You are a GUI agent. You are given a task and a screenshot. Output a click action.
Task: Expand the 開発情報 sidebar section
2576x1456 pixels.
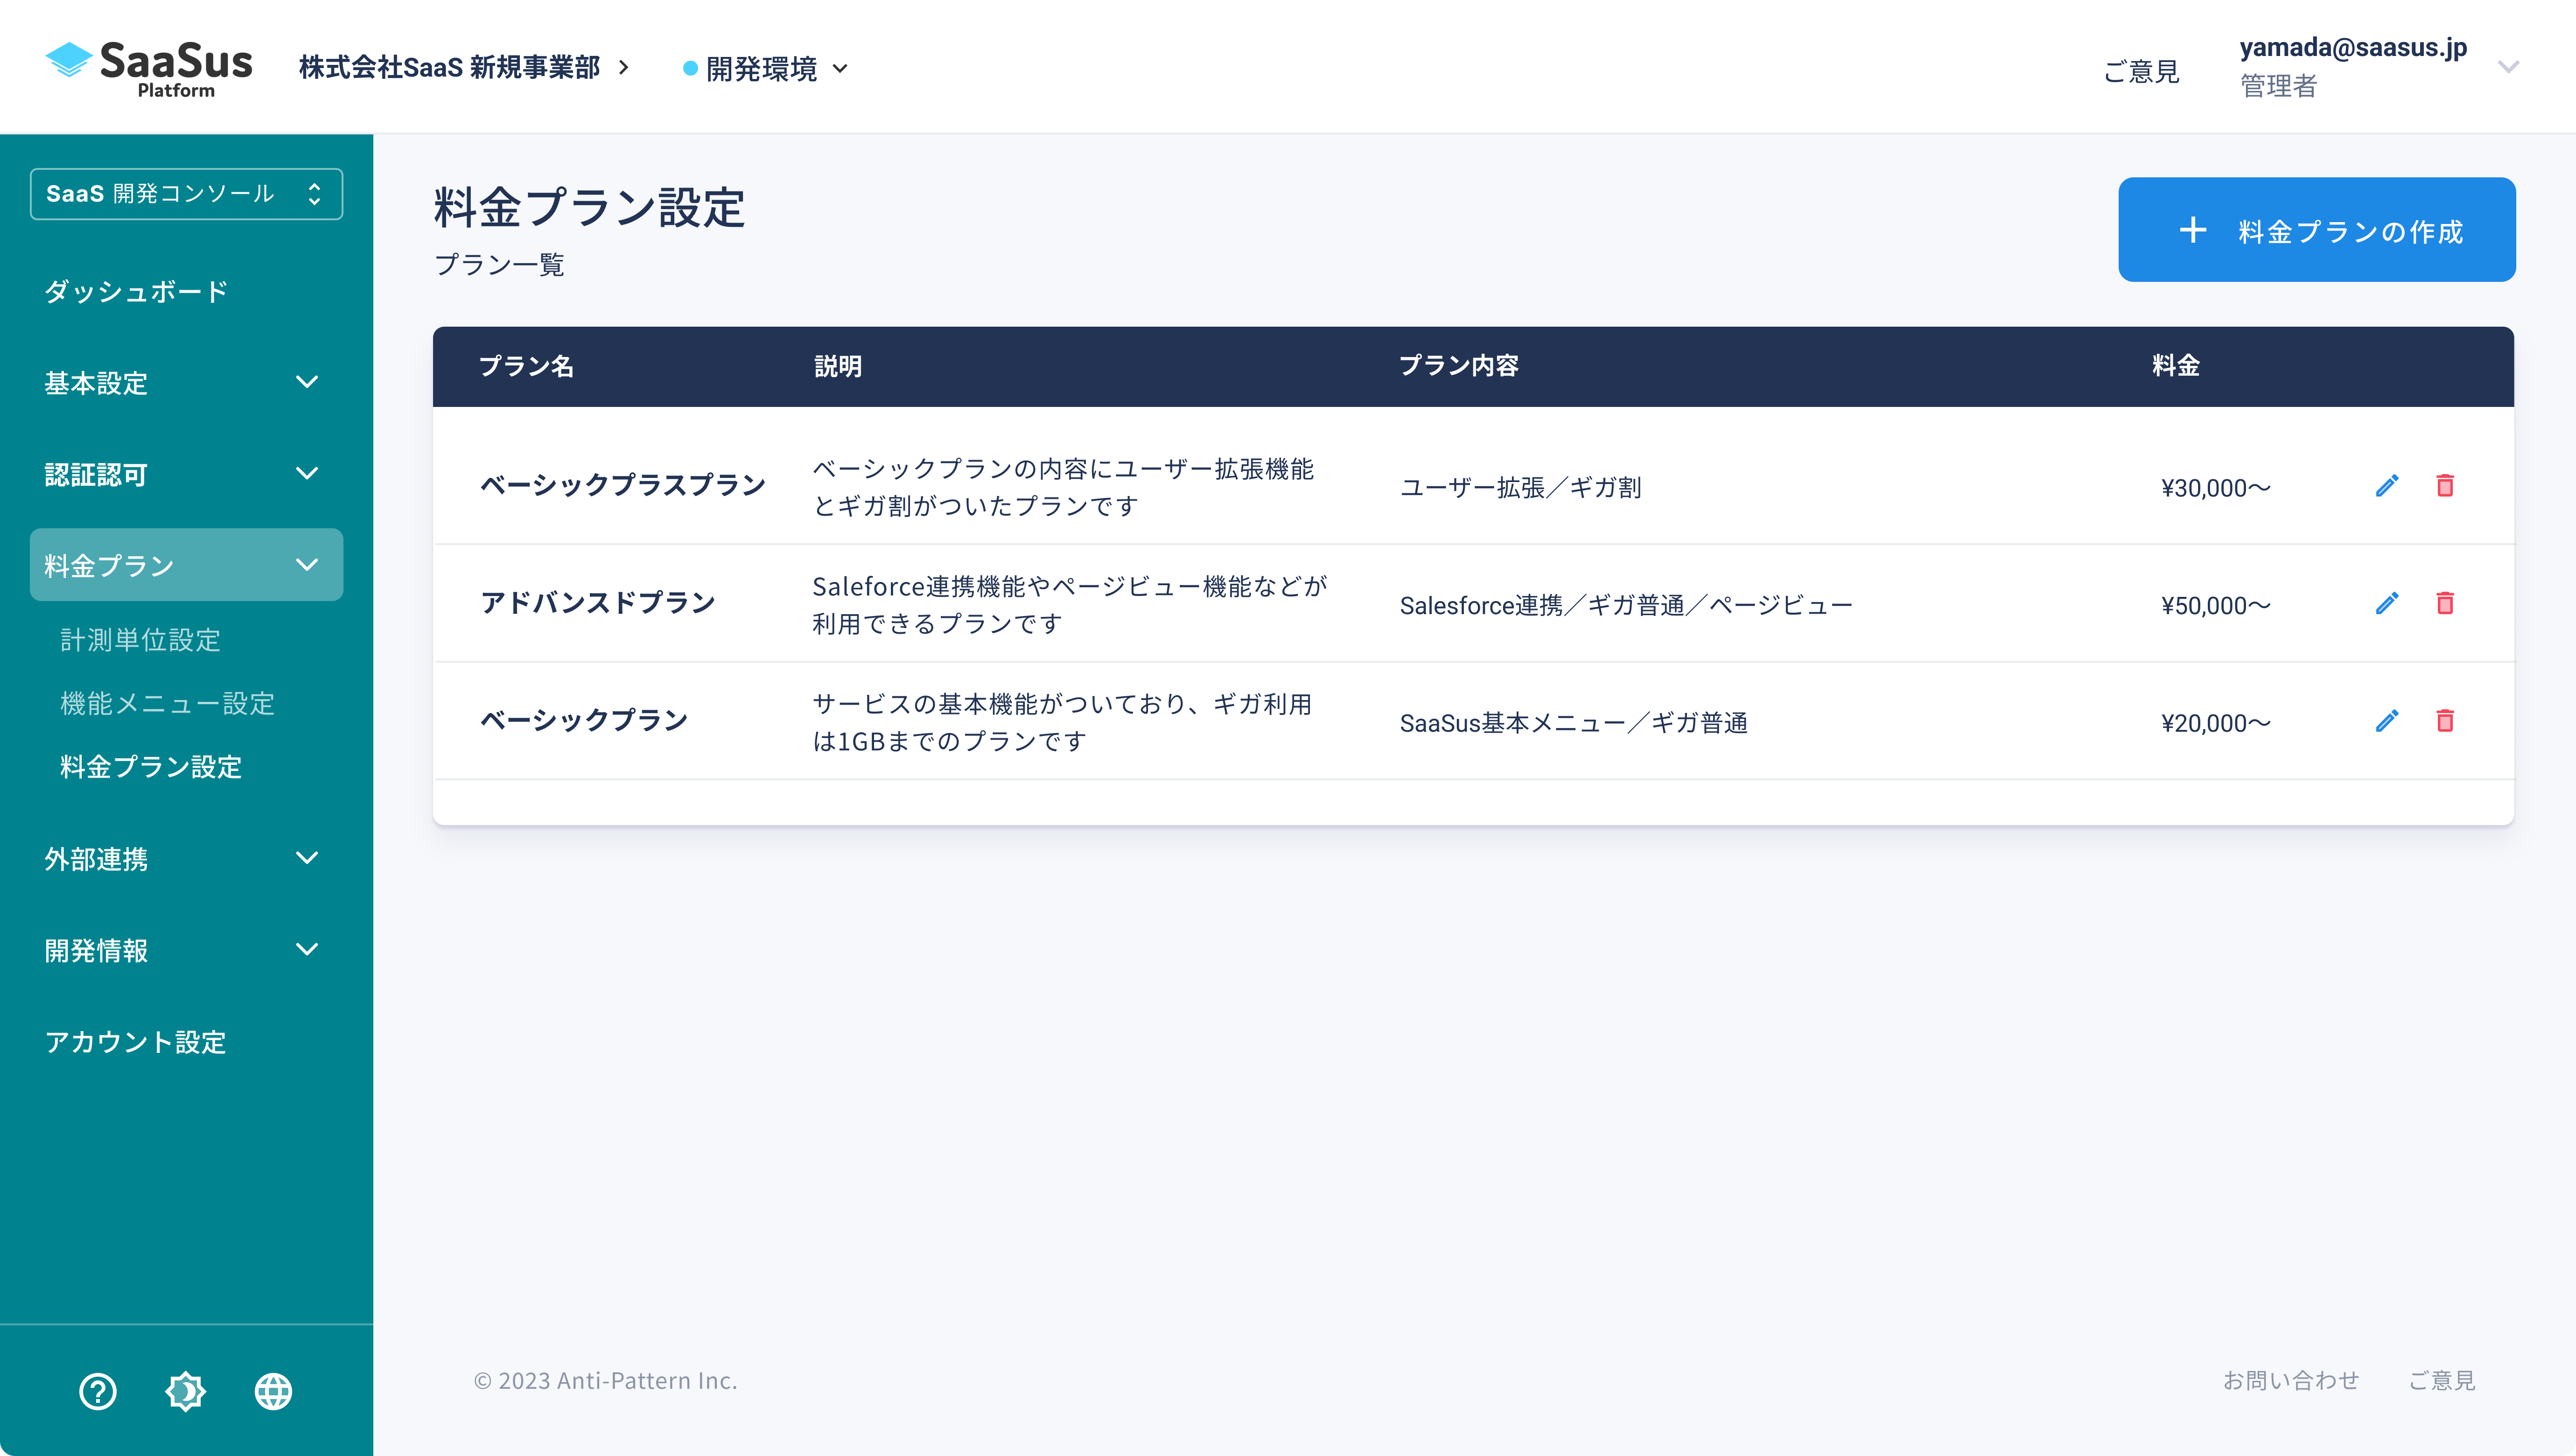(187, 950)
